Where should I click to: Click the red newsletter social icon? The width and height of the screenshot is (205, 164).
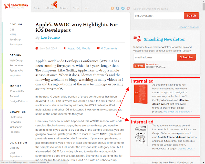[x=128, y=8]
